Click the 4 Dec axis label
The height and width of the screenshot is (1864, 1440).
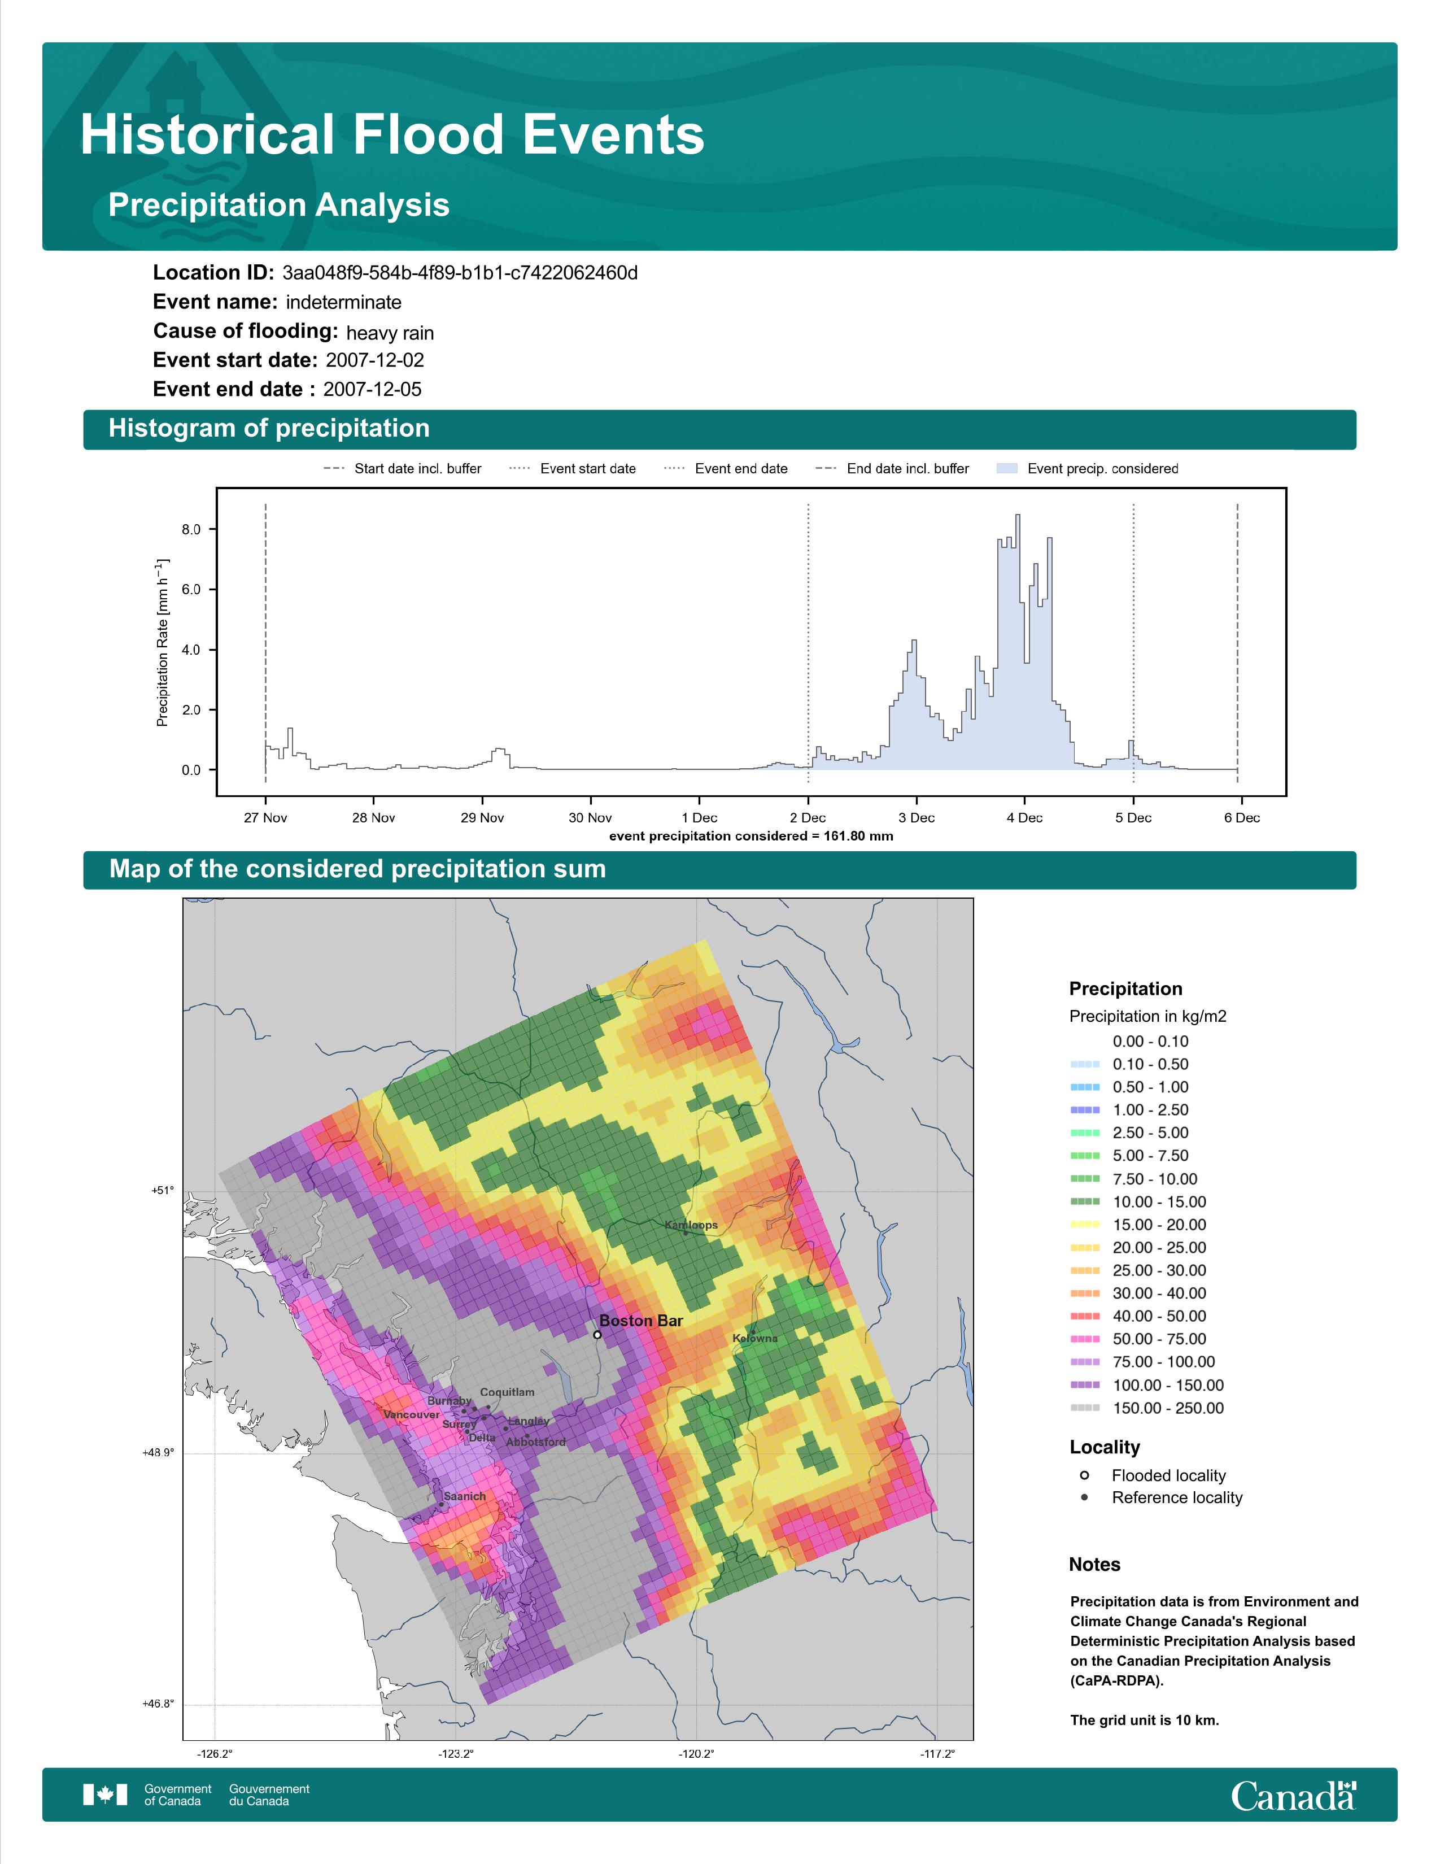coord(1024,818)
